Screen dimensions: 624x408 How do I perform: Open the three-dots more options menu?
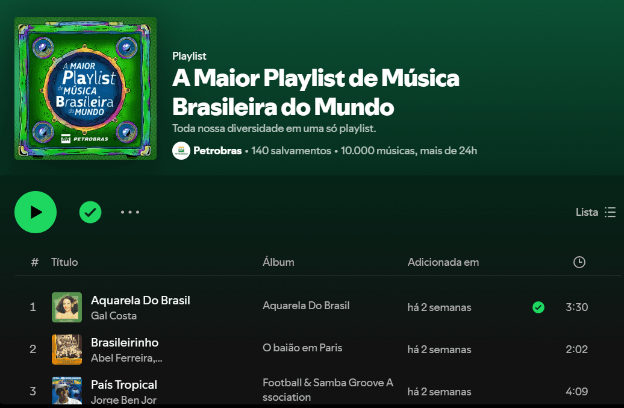(x=130, y=212)
